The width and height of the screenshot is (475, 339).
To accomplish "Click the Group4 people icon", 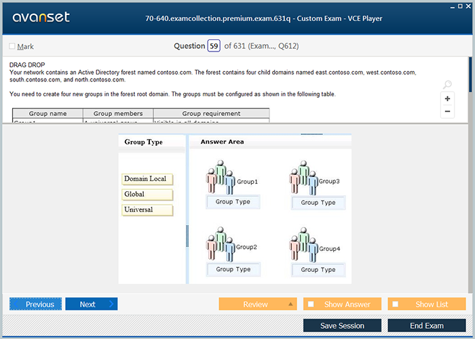I will 303,245.
